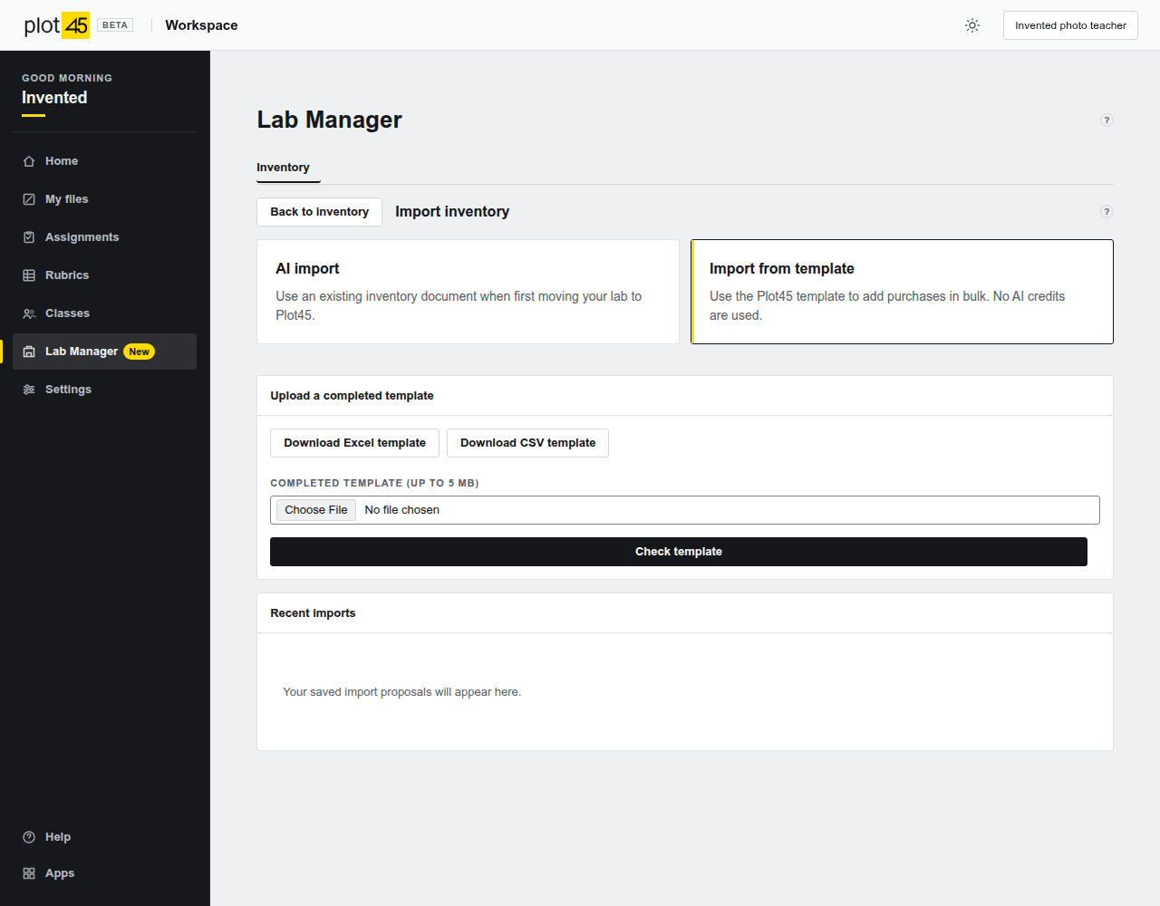The width and height of the screenshot is (1160, 906).
Task: Download Excel template
Action: [354, 443]
